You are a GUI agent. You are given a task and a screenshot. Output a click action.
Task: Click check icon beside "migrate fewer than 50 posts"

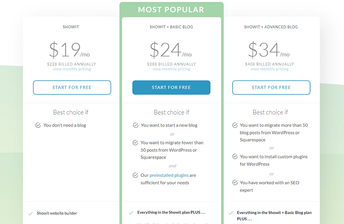(x=135, y=143)
